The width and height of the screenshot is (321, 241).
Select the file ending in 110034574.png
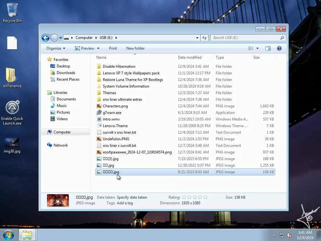coord(137,152)
